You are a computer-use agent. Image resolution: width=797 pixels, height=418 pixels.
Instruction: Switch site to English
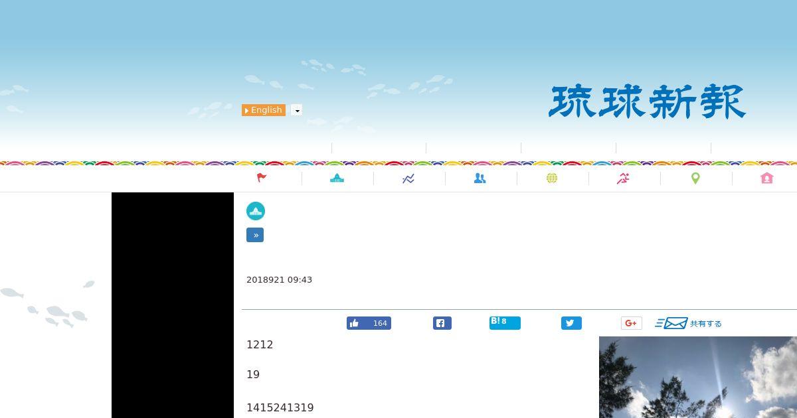(x=264, y=110)
